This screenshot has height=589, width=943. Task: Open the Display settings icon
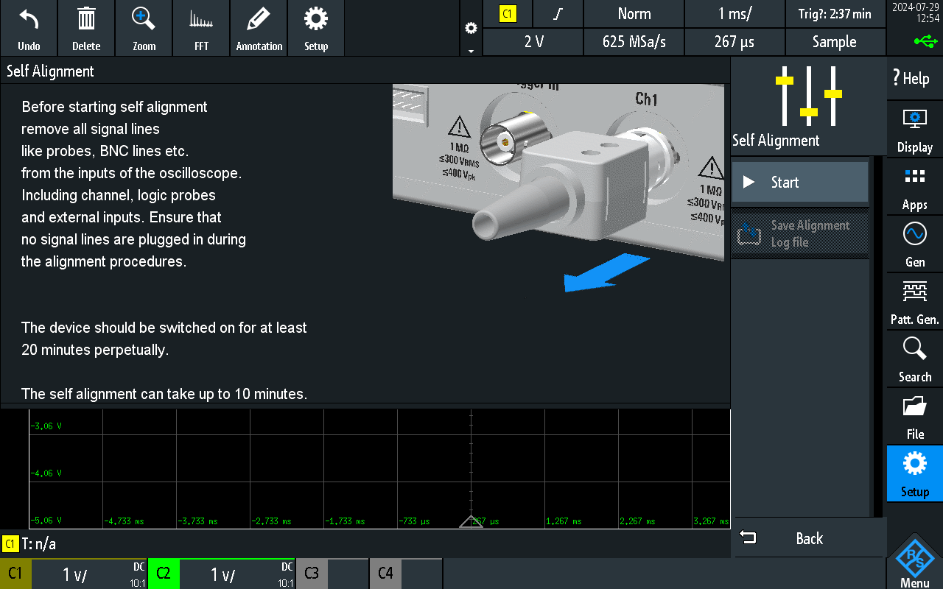915,130
